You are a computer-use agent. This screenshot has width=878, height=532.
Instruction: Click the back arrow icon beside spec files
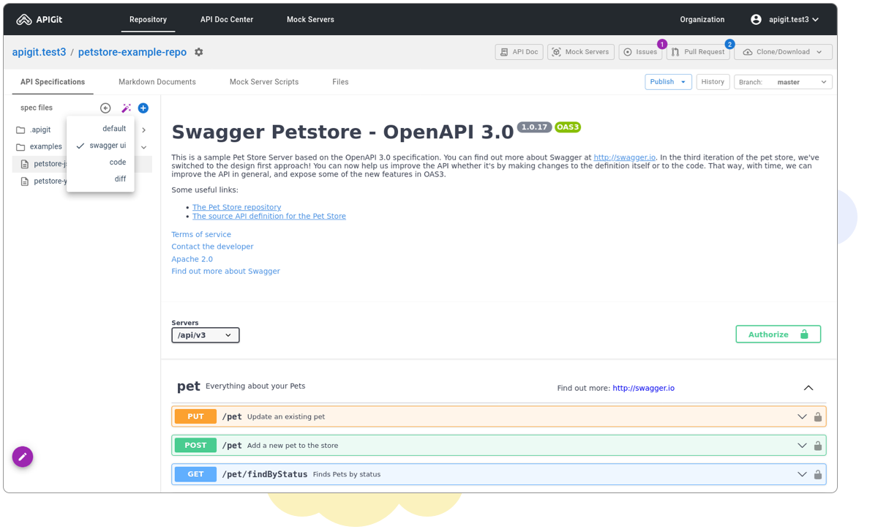(x=105, y=108)
